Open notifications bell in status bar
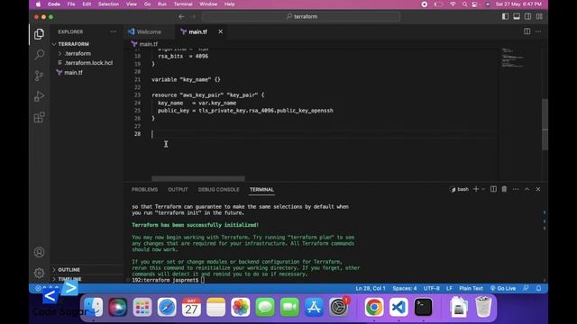Viewport: 577px width, 324px height. 538,288
